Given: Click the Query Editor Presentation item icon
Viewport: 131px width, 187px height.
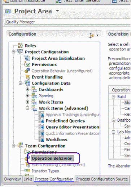Looking at the screenshot, I should click(42, 127).
